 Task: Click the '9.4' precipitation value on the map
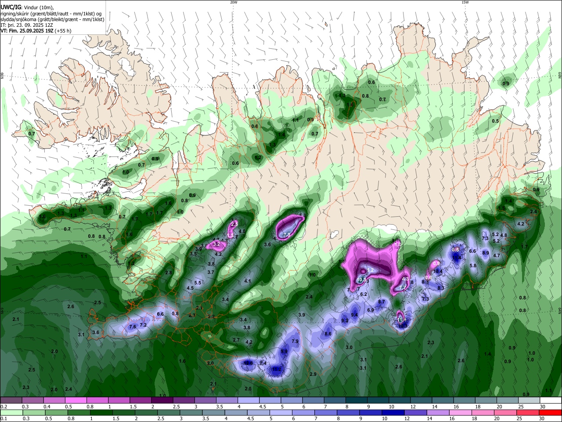point(354,315)
